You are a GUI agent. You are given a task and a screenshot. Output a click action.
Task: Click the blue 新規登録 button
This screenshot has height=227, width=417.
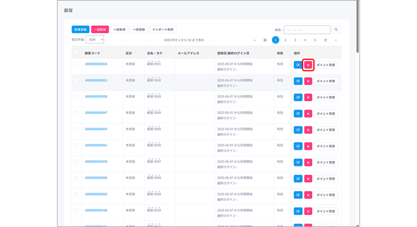pos(81,30)
